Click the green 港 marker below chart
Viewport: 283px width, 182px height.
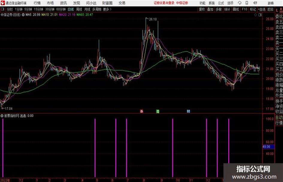coord(158,111)
